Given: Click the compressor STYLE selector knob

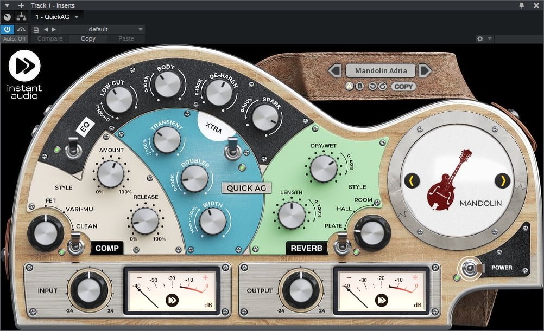Looking at the screenshot, I should (46, 233).
